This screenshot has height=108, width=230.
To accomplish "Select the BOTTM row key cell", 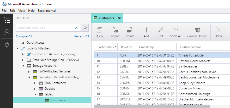I will (x=126, y=61).
